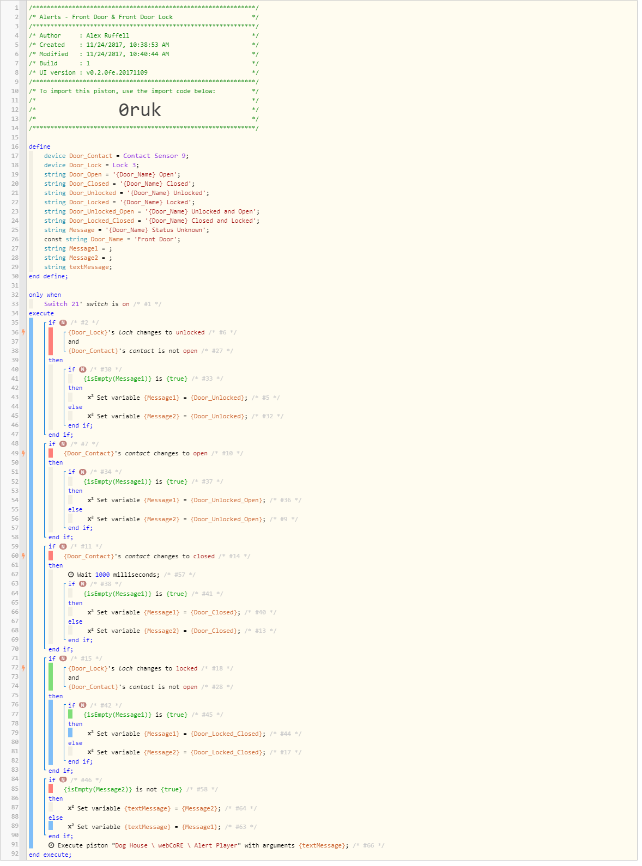Select the "{Door_Lock}'s lock changes to locked" condition
Viewport: 642px width, 866px height.
tap(133, 668)
